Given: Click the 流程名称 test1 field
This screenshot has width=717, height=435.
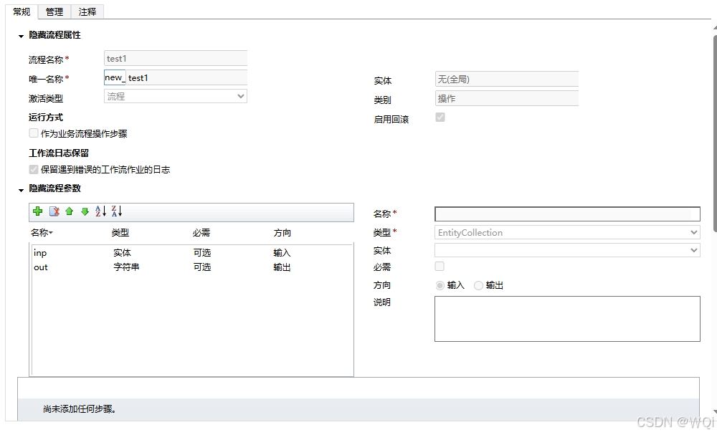Looking at the screenshot, I should click(176, 59).
